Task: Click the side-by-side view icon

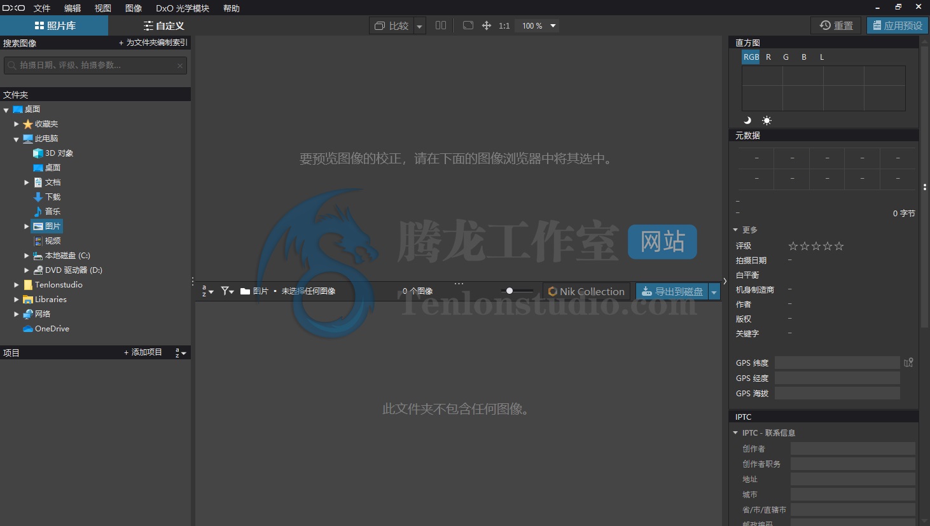Action: tap(441, 25)
